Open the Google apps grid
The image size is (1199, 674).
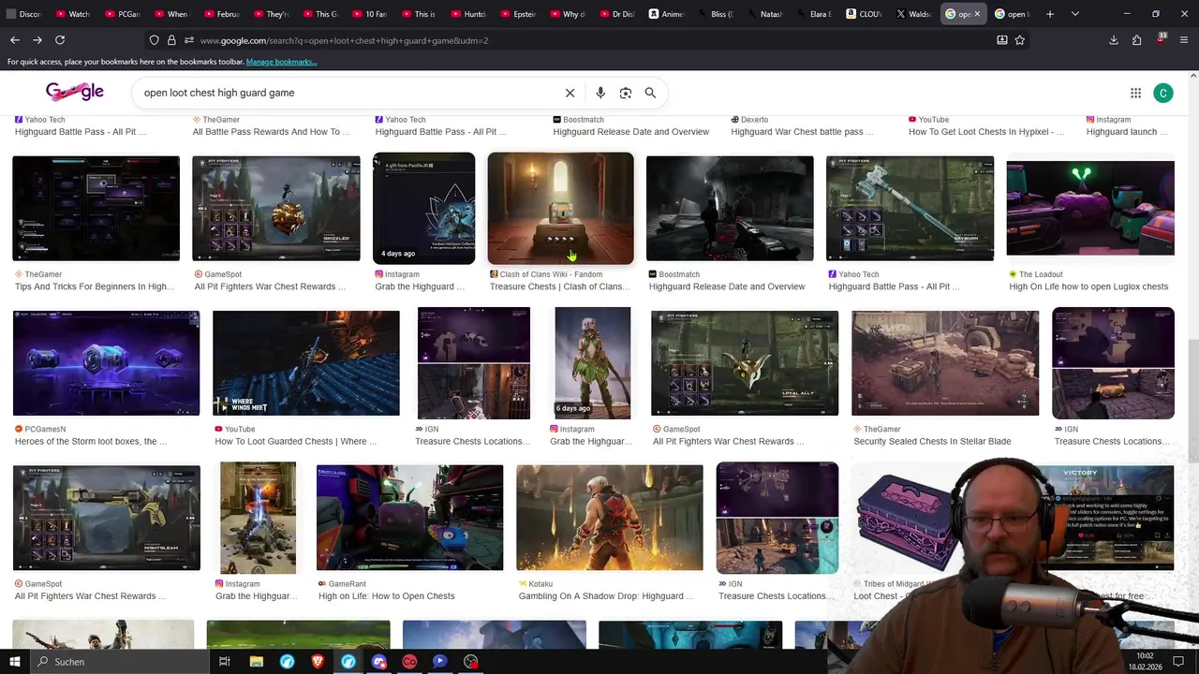tap(1135, 93)
